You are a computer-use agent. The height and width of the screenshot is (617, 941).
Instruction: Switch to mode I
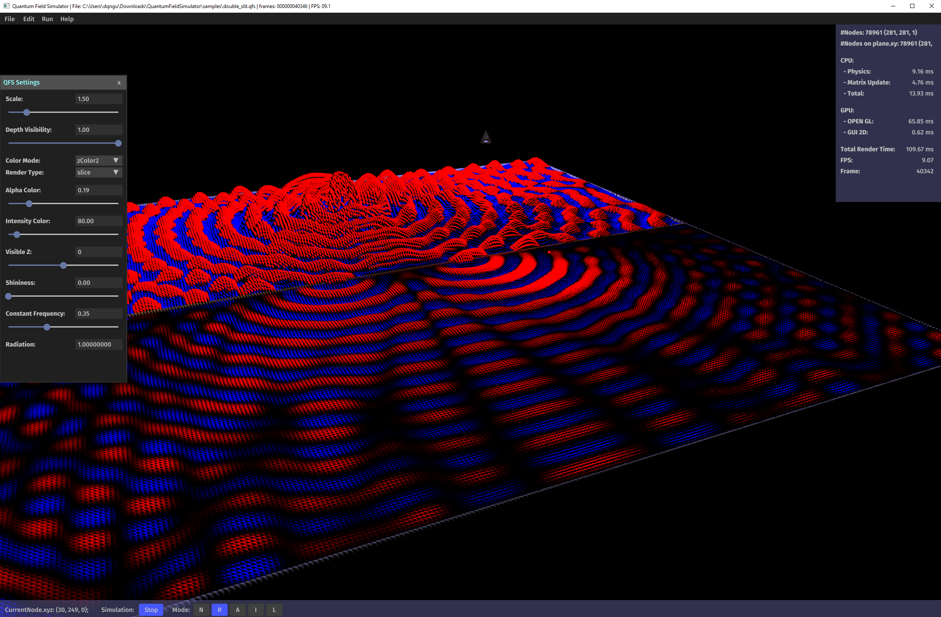tap(256, 610)
